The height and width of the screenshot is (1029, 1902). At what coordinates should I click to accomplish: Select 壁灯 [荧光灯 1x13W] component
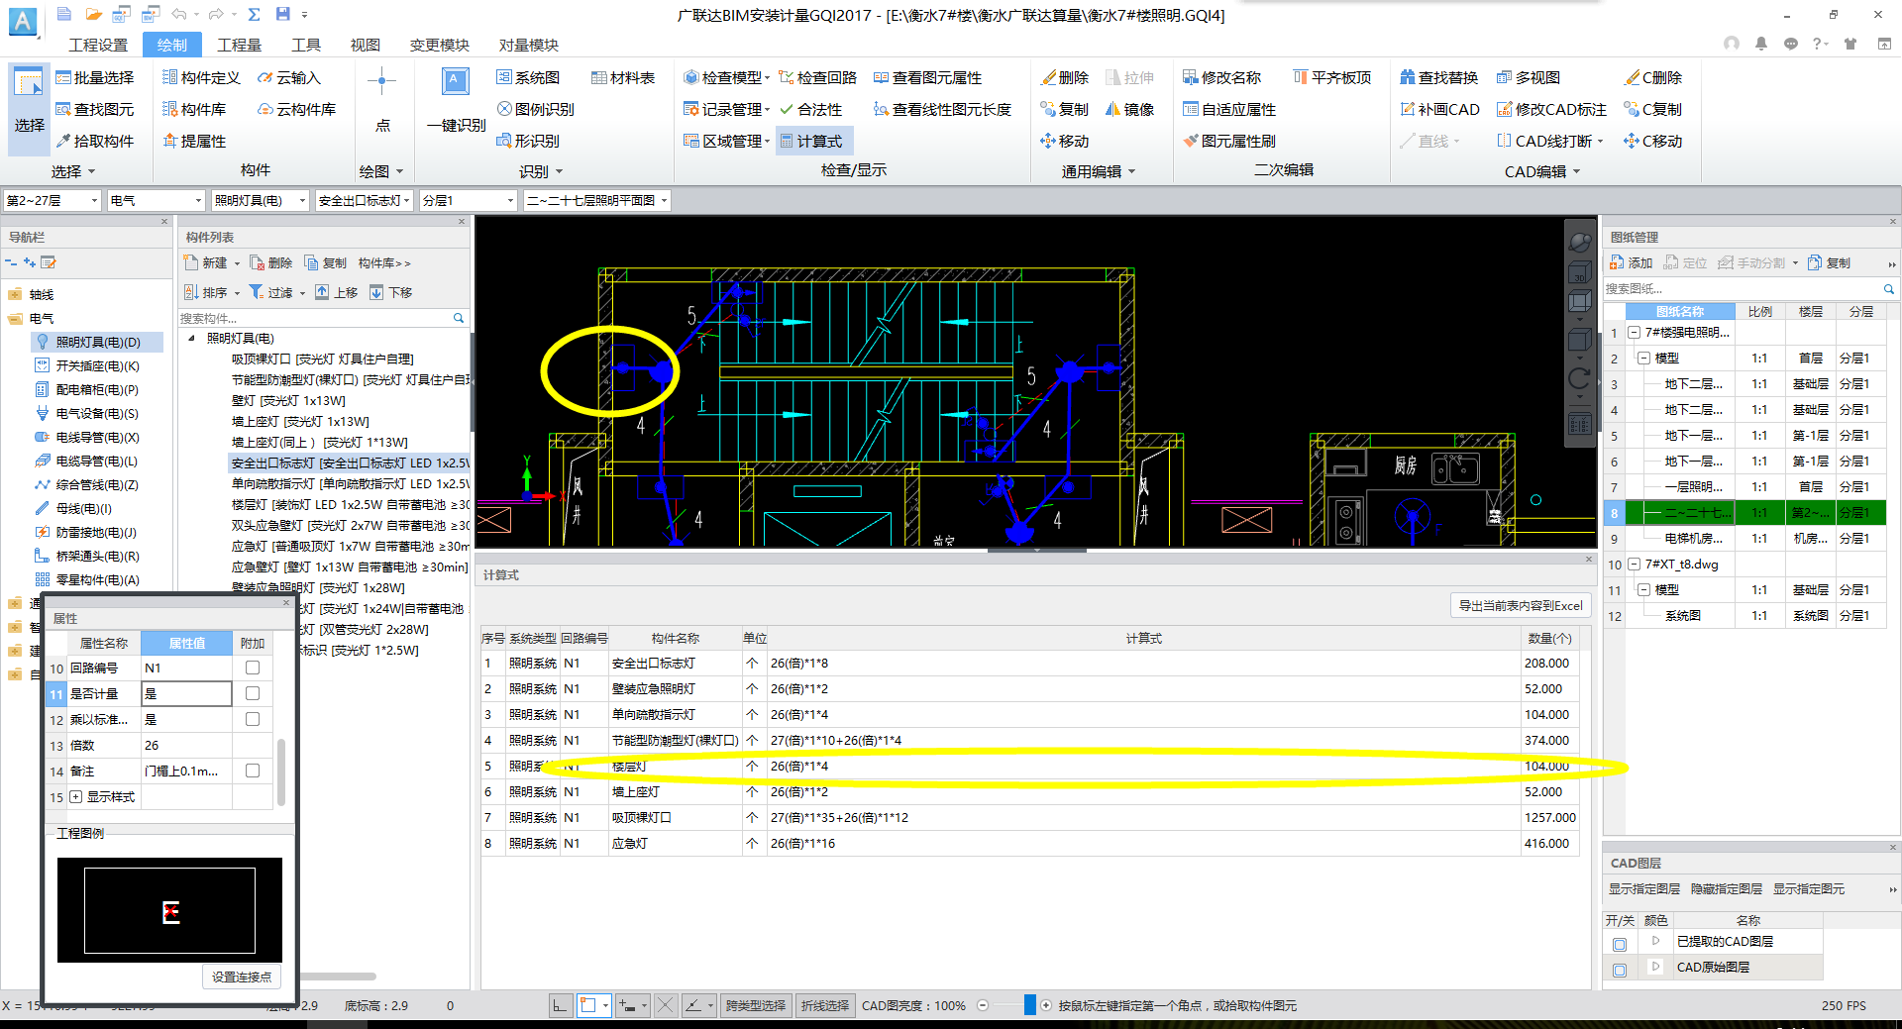(x=288, y=400)
